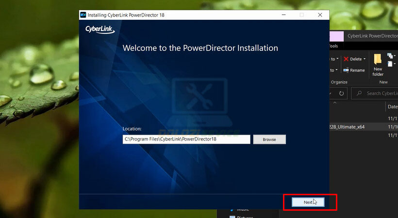398x218 pixels.
Task: Click the Rename icon in Explorer ribbon
Action: click(x=346, y=70)
